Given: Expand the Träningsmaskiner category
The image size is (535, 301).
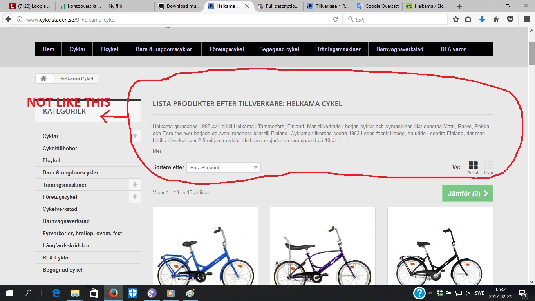Looking at the screenshot, I should pos(135,185).
